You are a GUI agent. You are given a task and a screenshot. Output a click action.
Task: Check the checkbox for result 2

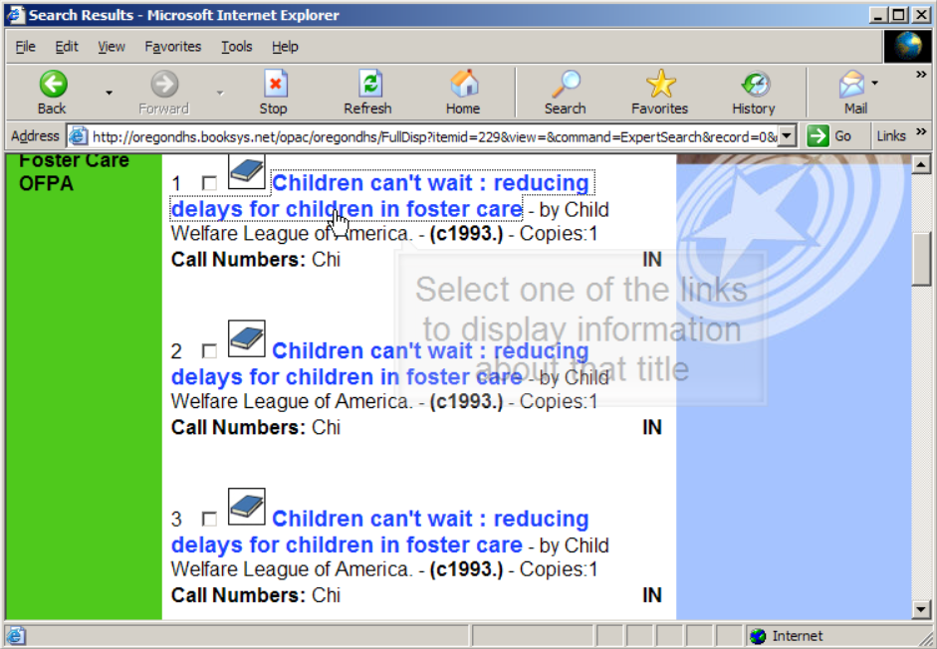pos(209,351)
